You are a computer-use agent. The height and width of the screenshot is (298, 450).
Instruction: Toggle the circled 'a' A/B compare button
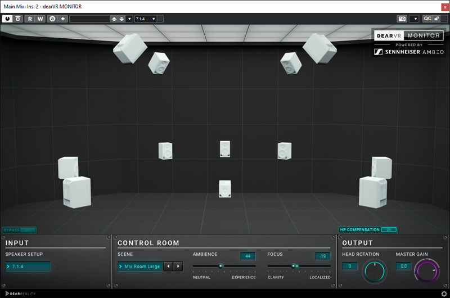52,19
